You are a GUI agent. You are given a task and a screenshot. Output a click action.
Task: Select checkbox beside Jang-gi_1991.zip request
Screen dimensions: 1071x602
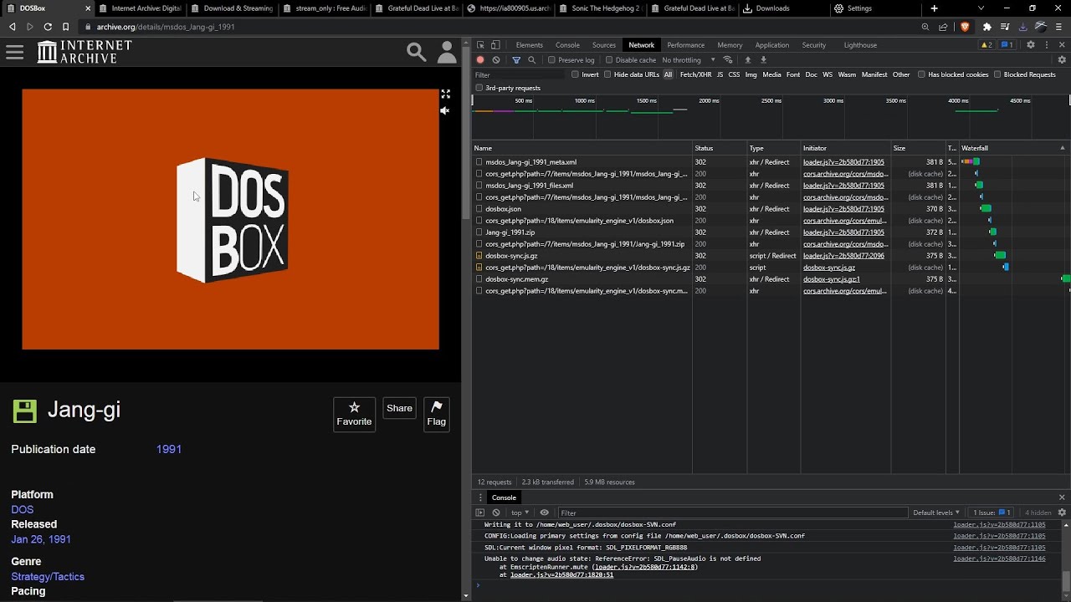[x=479, y=232]
